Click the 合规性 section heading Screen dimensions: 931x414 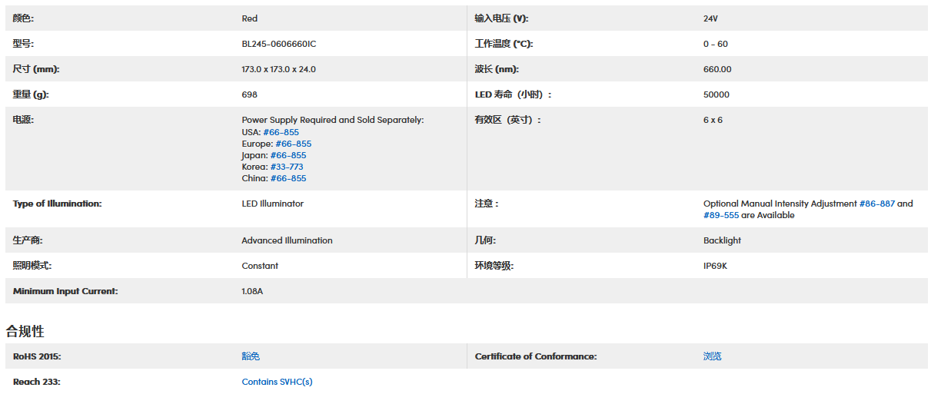pyautogui.click(x=25, y=331)
